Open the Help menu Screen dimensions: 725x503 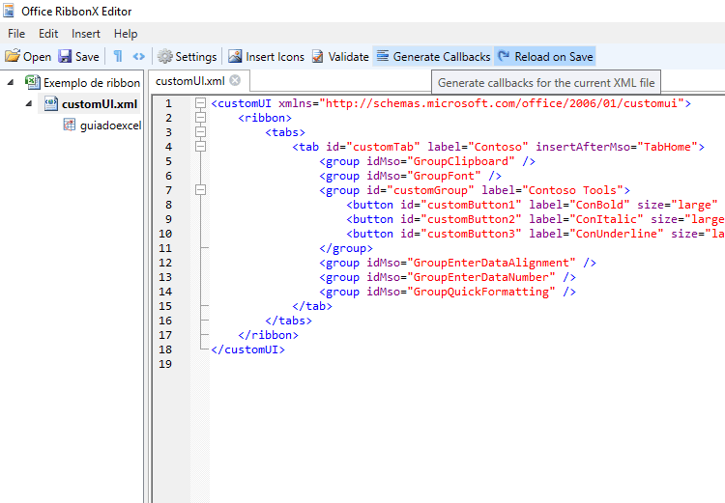click(126, 34)
